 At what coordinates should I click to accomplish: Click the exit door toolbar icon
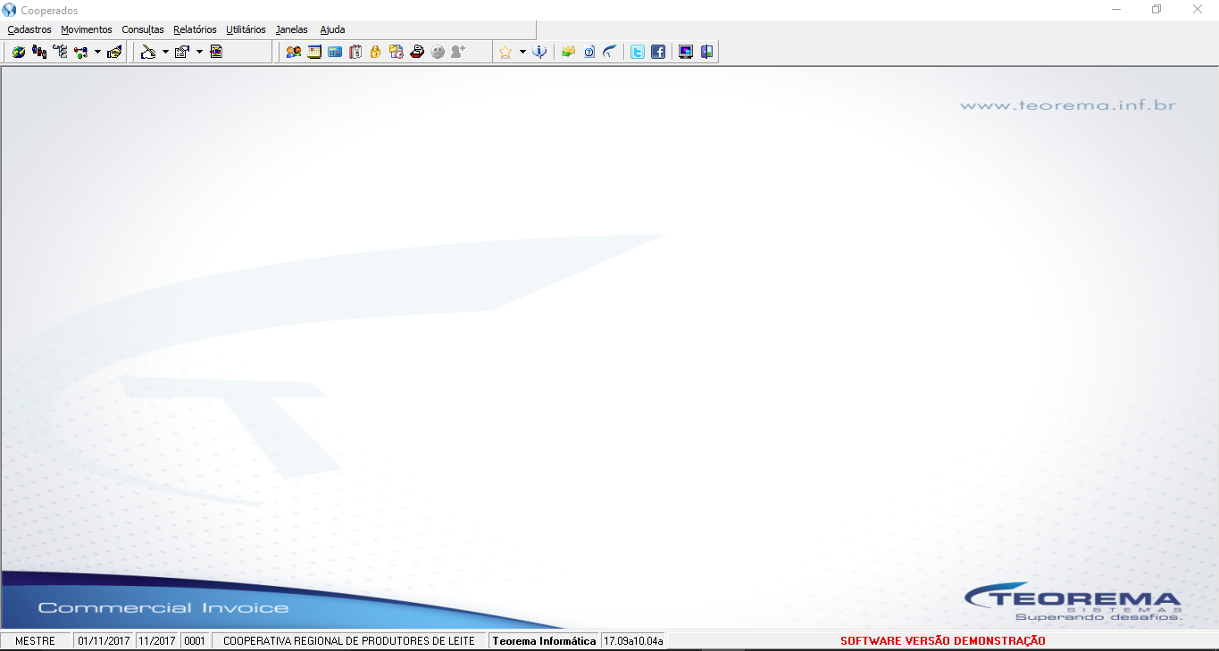coord(706,52)
